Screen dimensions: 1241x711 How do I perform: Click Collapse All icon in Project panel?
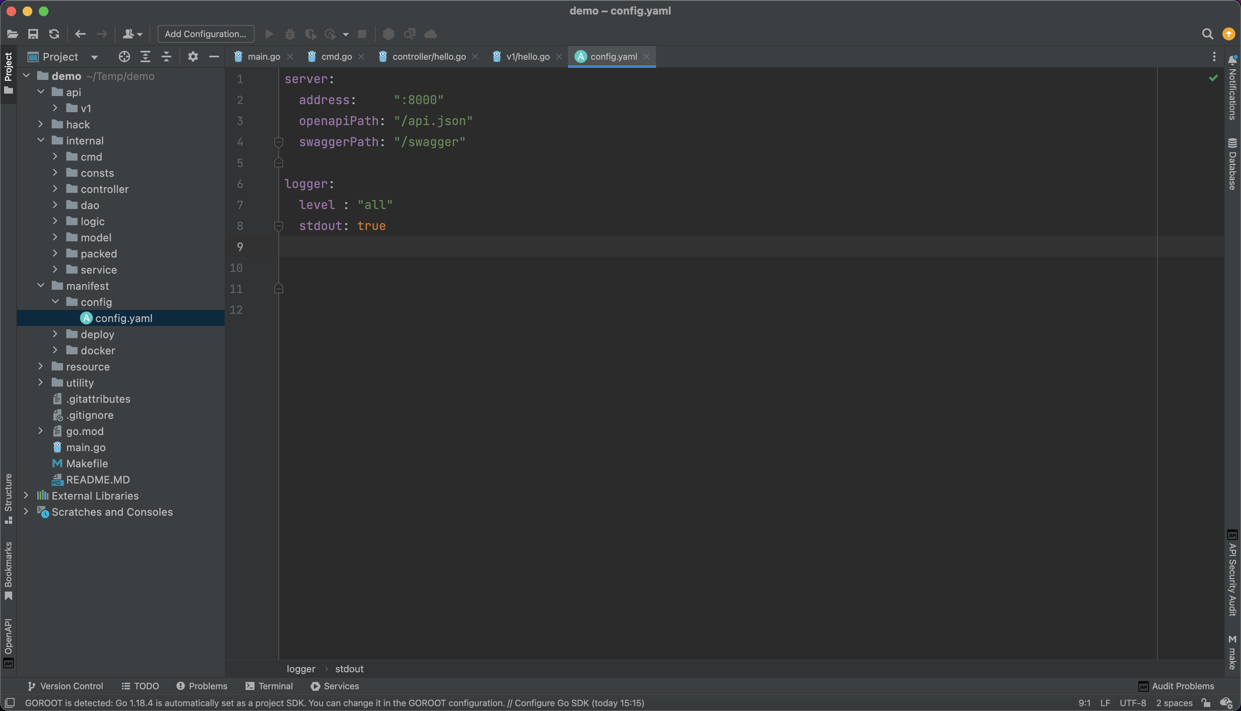pos(166,56)
